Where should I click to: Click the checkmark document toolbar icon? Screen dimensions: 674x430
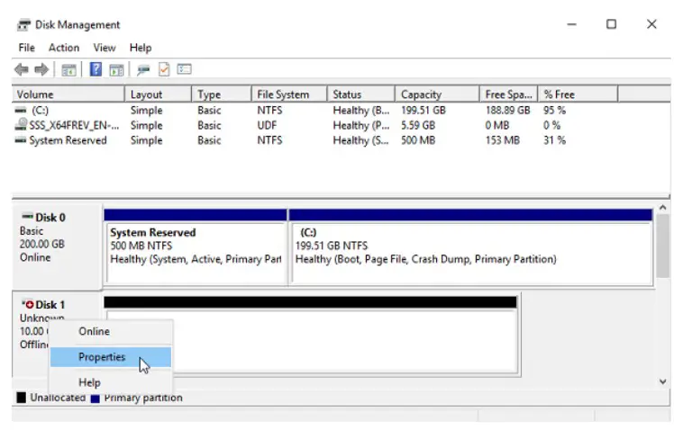164,69
